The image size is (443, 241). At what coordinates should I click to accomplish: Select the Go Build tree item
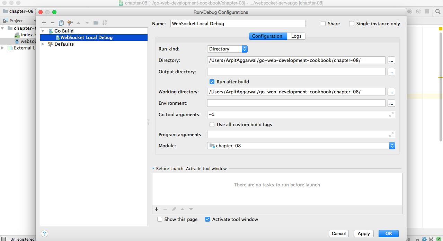(64, 31)
